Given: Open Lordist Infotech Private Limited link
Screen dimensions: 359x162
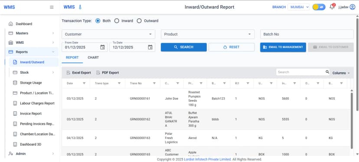Looking at the screenshot, I should (x=207, y=159).
